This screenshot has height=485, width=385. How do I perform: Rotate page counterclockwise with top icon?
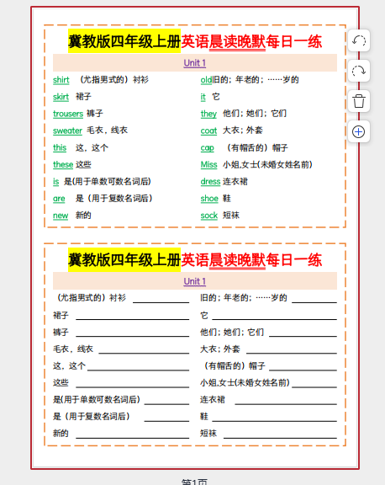point(358,40)
